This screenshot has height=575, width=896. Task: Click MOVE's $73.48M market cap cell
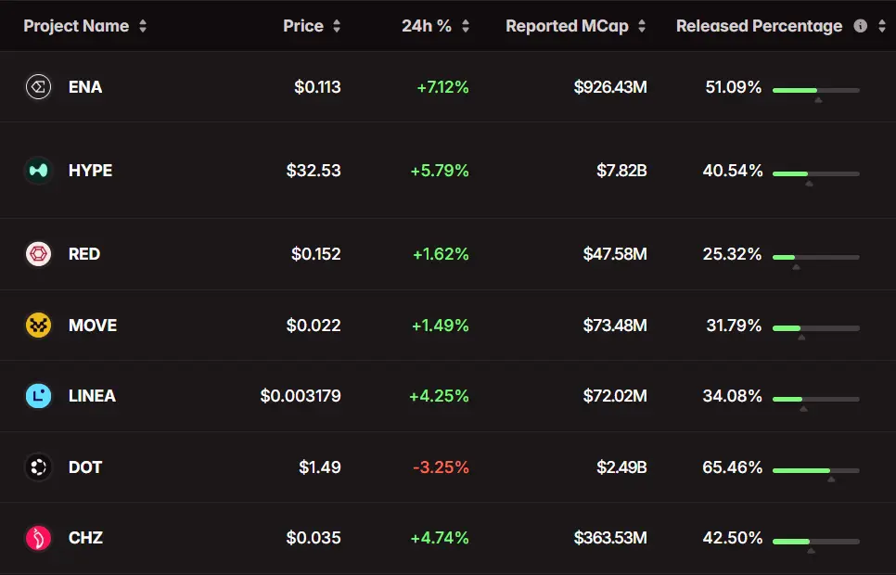click(614, 326)
